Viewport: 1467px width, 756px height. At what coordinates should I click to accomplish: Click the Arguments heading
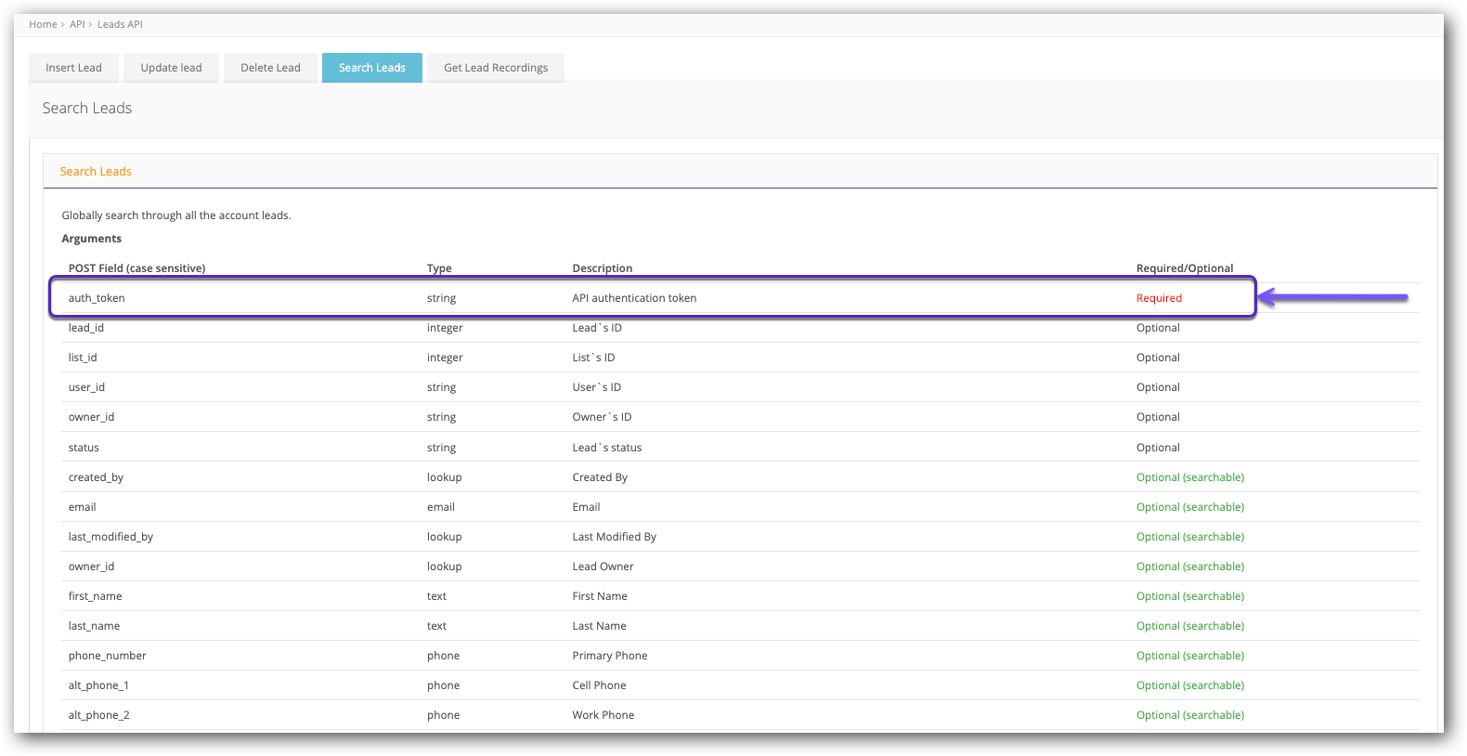click(x=91, y=239)
